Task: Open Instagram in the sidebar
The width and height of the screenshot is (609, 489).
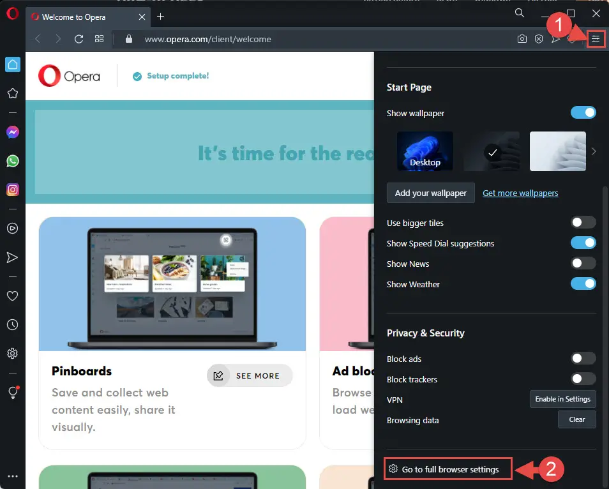Action: coord(12,190)
